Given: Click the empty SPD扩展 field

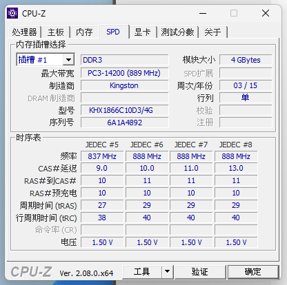Looking at the screenshot, I should [246, 73].
